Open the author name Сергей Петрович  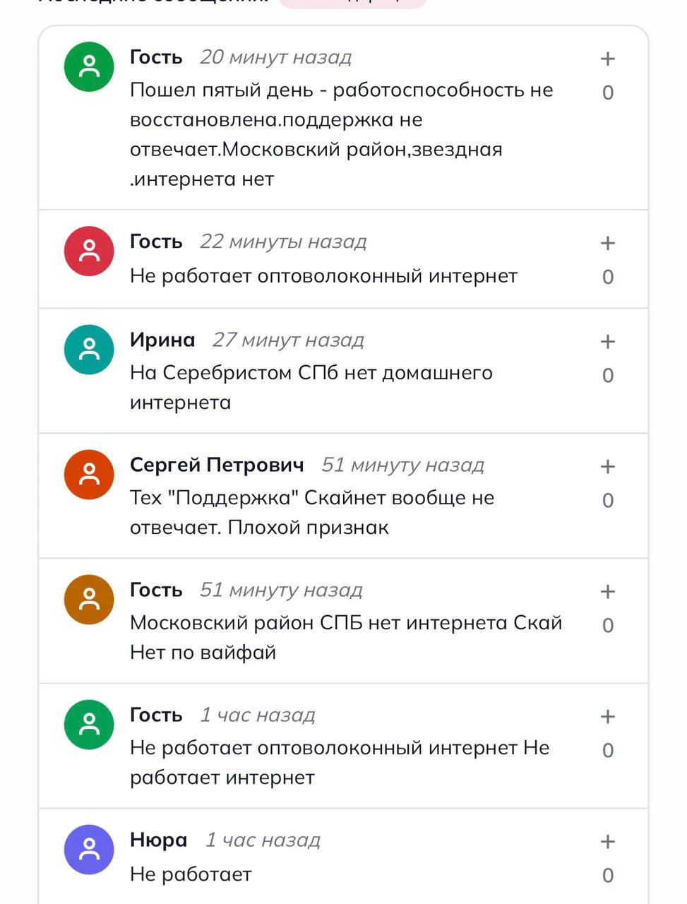[217, 465]
